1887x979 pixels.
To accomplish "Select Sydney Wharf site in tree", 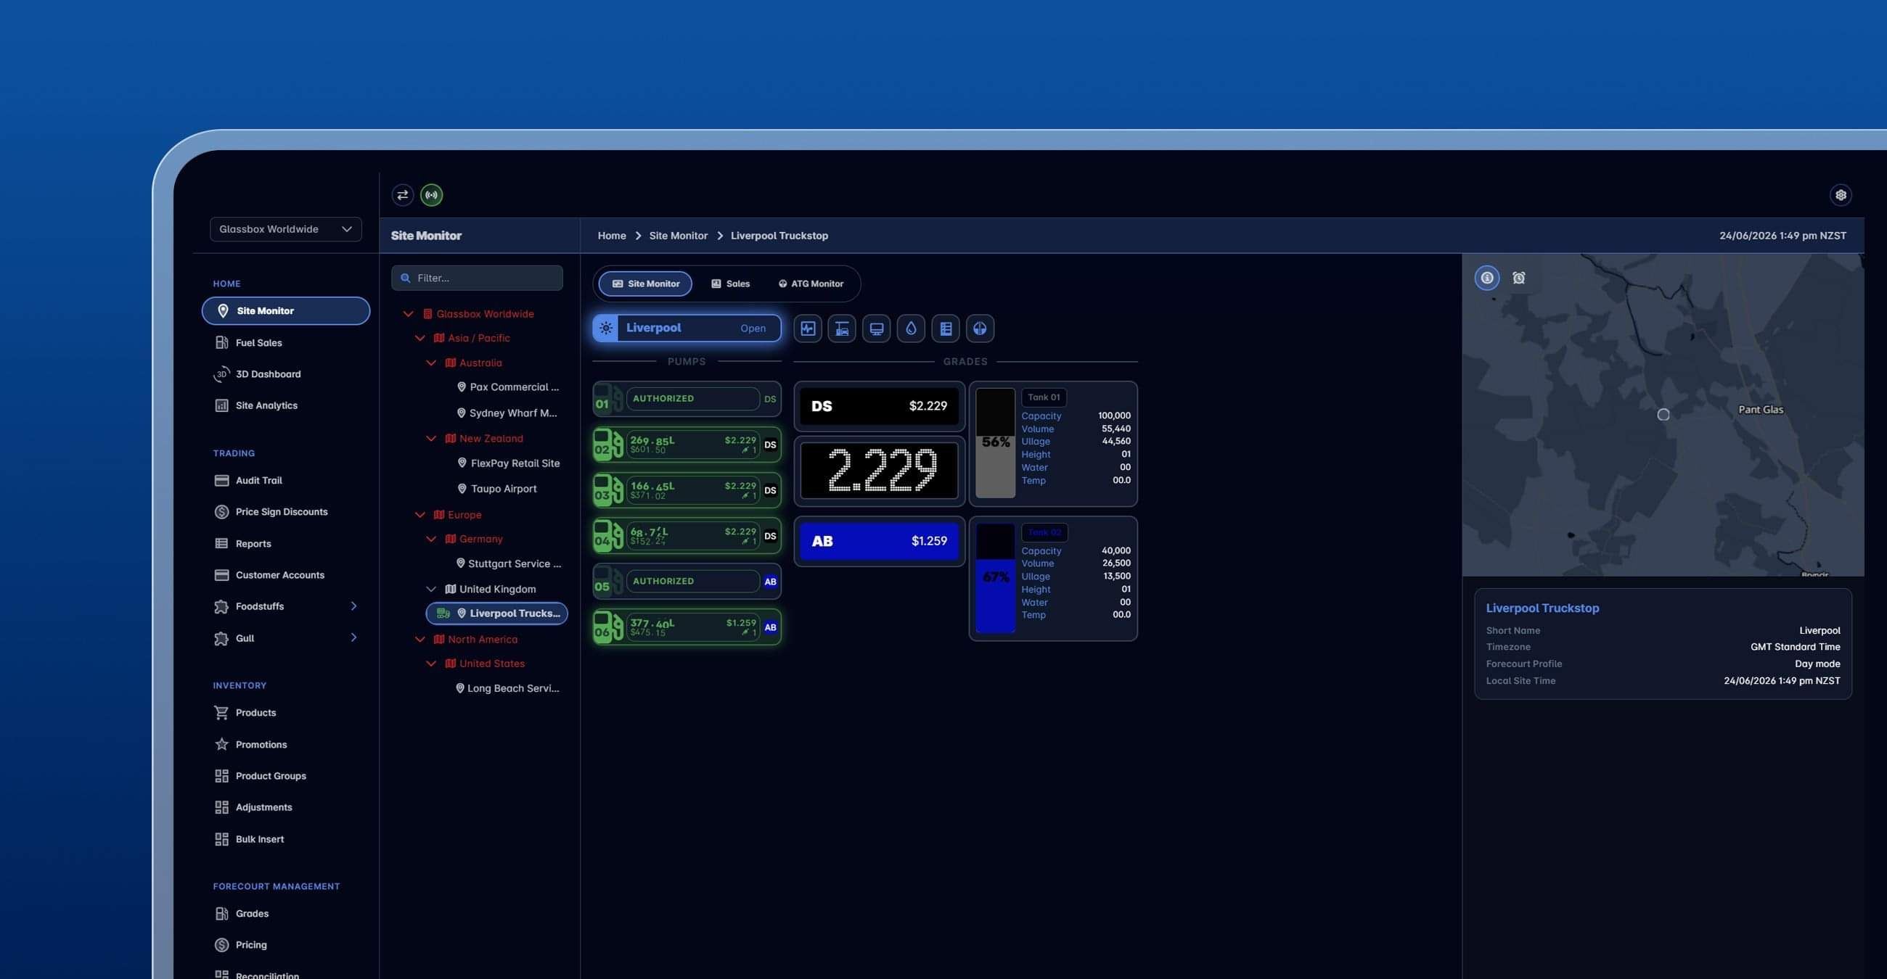I will [507, 413].
